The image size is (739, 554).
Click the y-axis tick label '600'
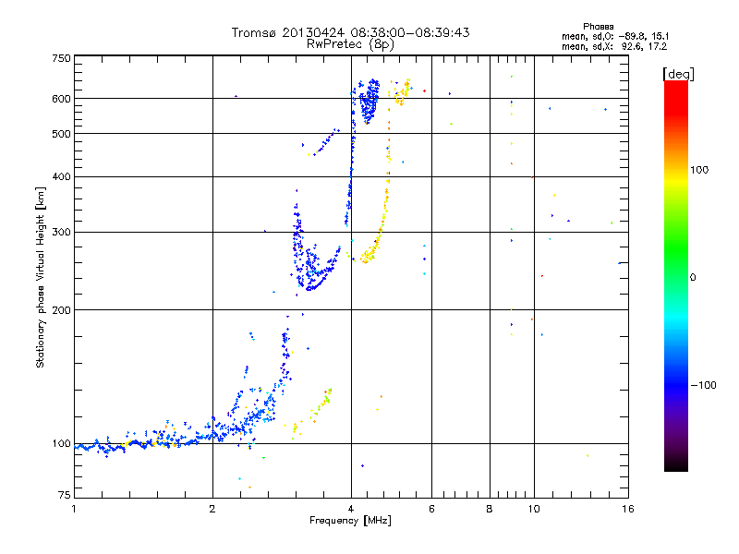pos(61,99)
